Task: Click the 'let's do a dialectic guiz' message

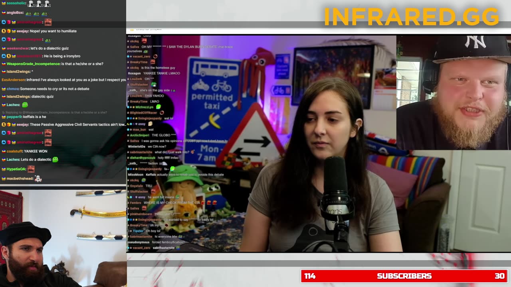Action: pyautogui.click(x=50, y=49)
